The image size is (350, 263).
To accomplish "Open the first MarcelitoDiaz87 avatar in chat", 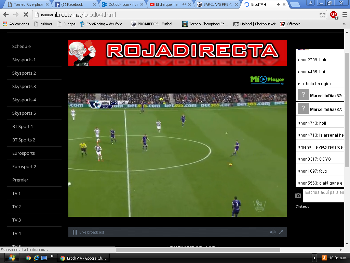I will point(304,95).
